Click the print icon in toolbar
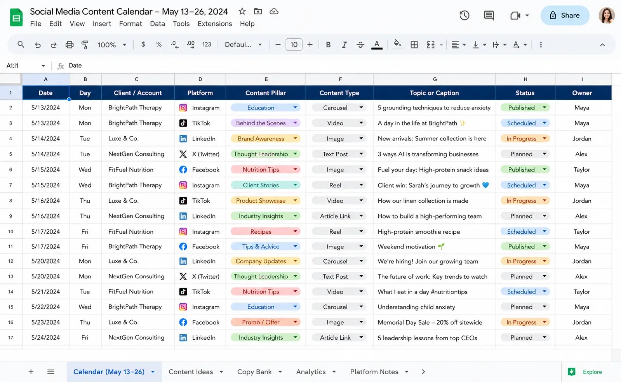621x382 pixels. (x=70, y=45)
